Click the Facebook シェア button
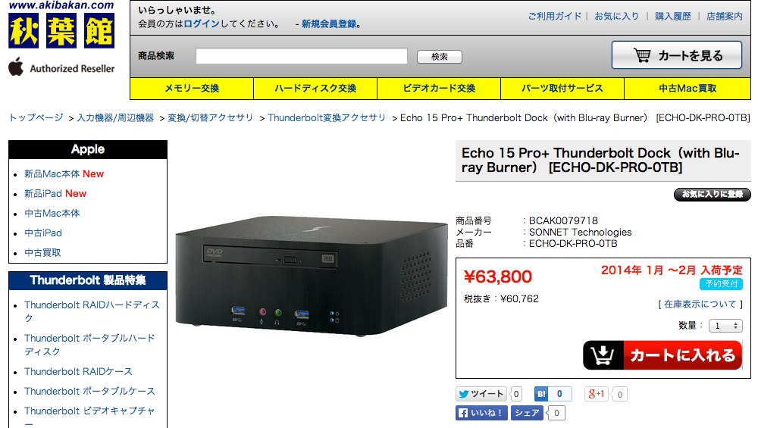Screen dimensions: 758x428 527,413
